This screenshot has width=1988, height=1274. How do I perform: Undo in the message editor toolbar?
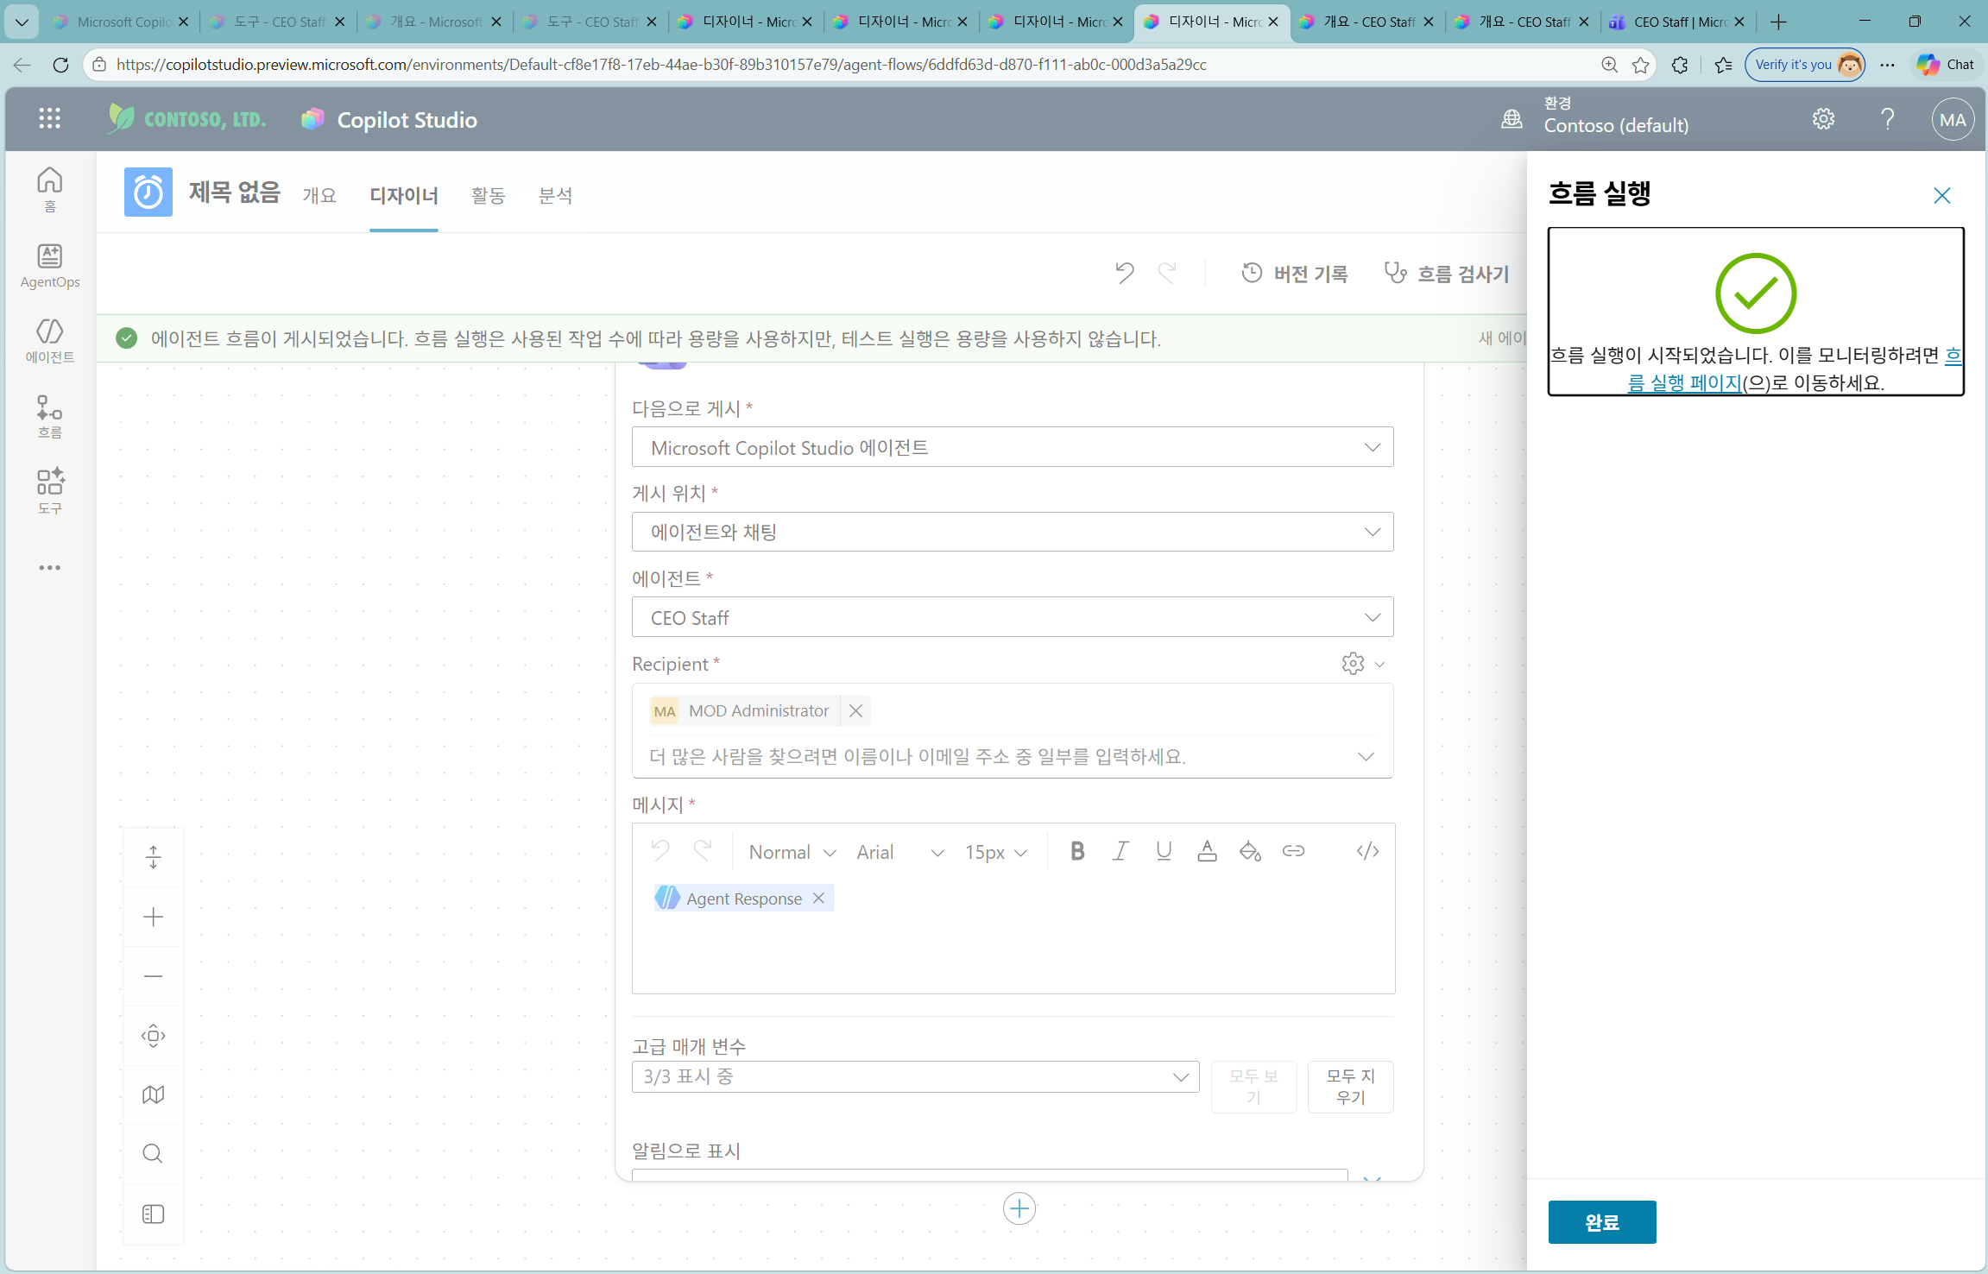(660, 851)
